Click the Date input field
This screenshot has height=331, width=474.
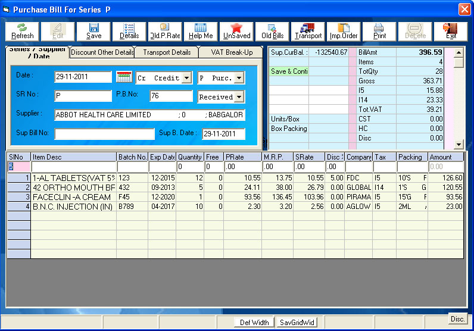click(x=83, y=77)
